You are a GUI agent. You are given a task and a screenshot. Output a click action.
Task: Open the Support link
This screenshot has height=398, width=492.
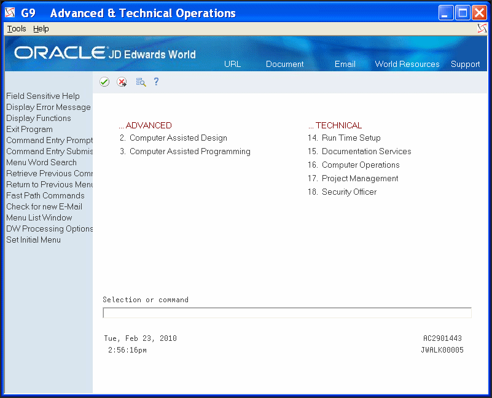tap(466, 64)
